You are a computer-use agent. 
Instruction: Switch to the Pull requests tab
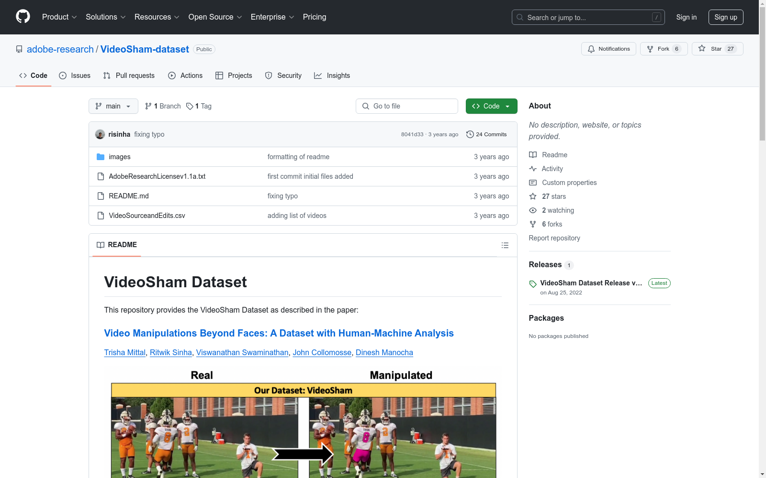(x=129, y=76)
